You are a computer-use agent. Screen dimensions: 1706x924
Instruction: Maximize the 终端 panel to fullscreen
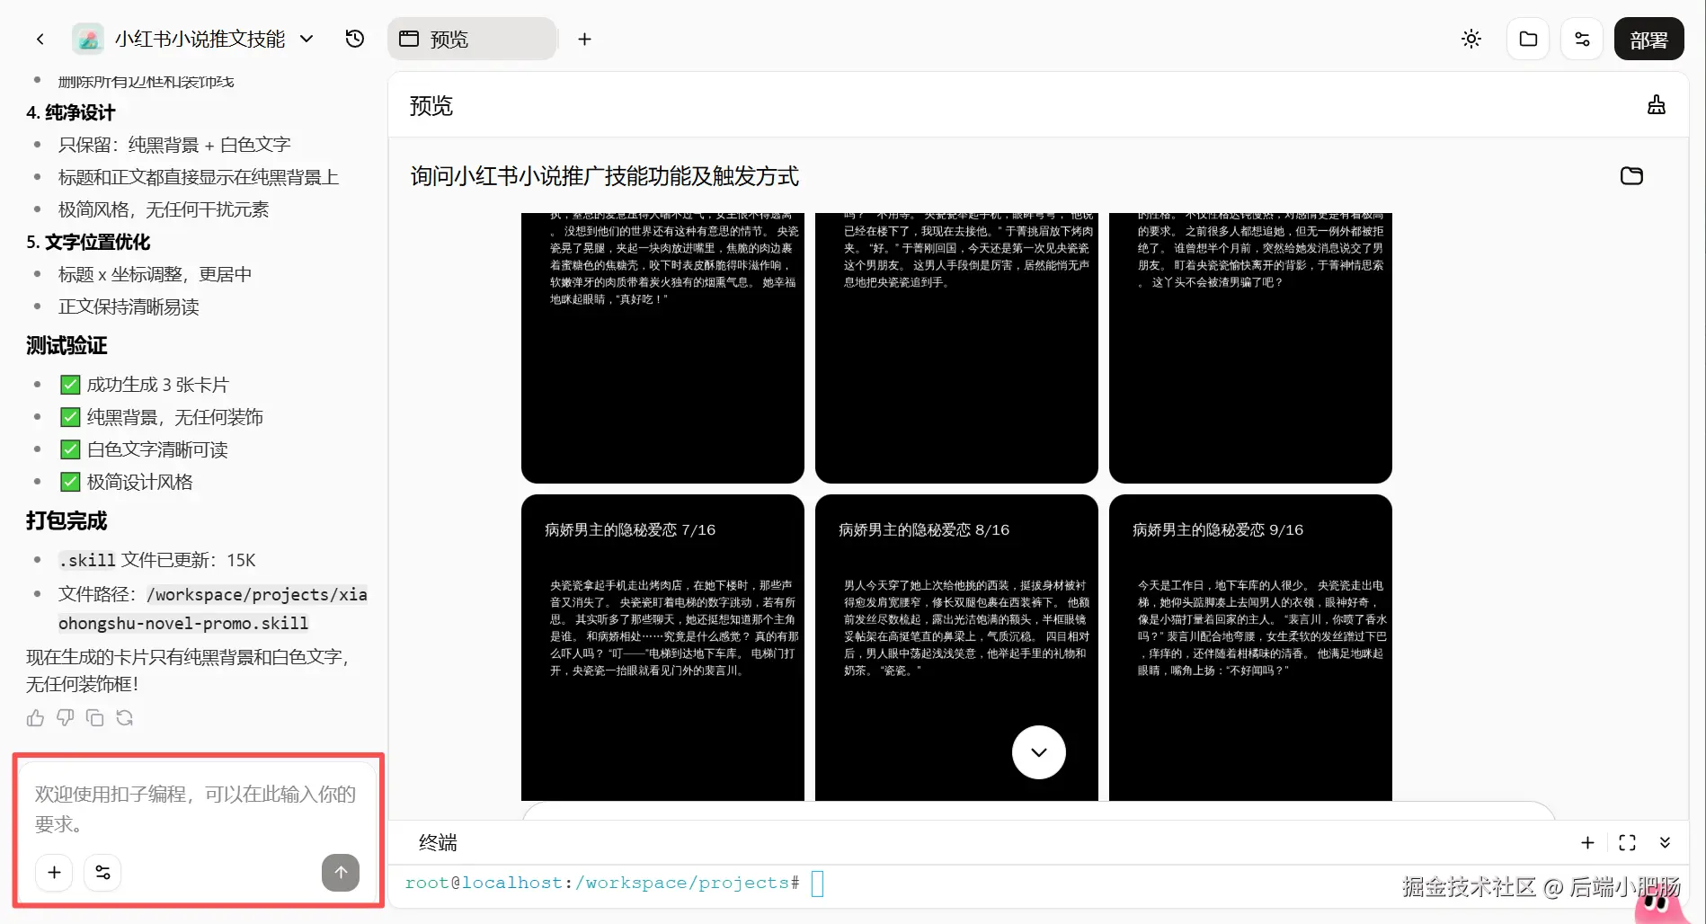pos(1627,842)
